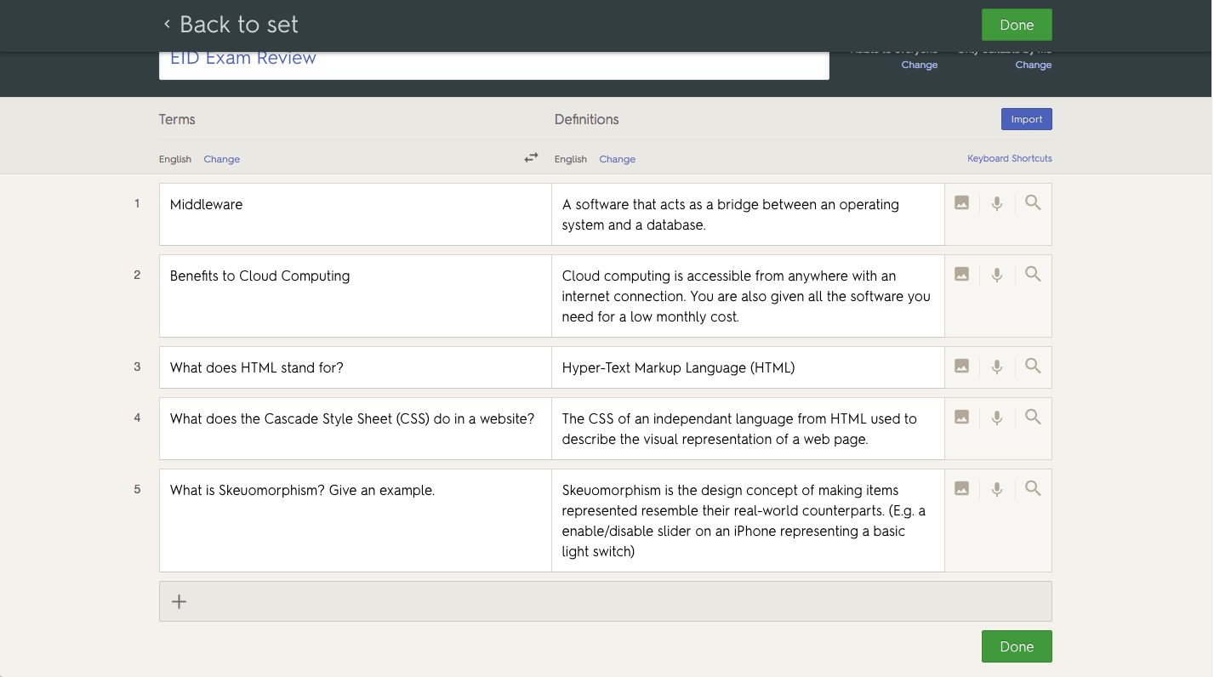The image size is (1214, 677).
Task: Search definitions for the CSS card
Action: 1033,418
